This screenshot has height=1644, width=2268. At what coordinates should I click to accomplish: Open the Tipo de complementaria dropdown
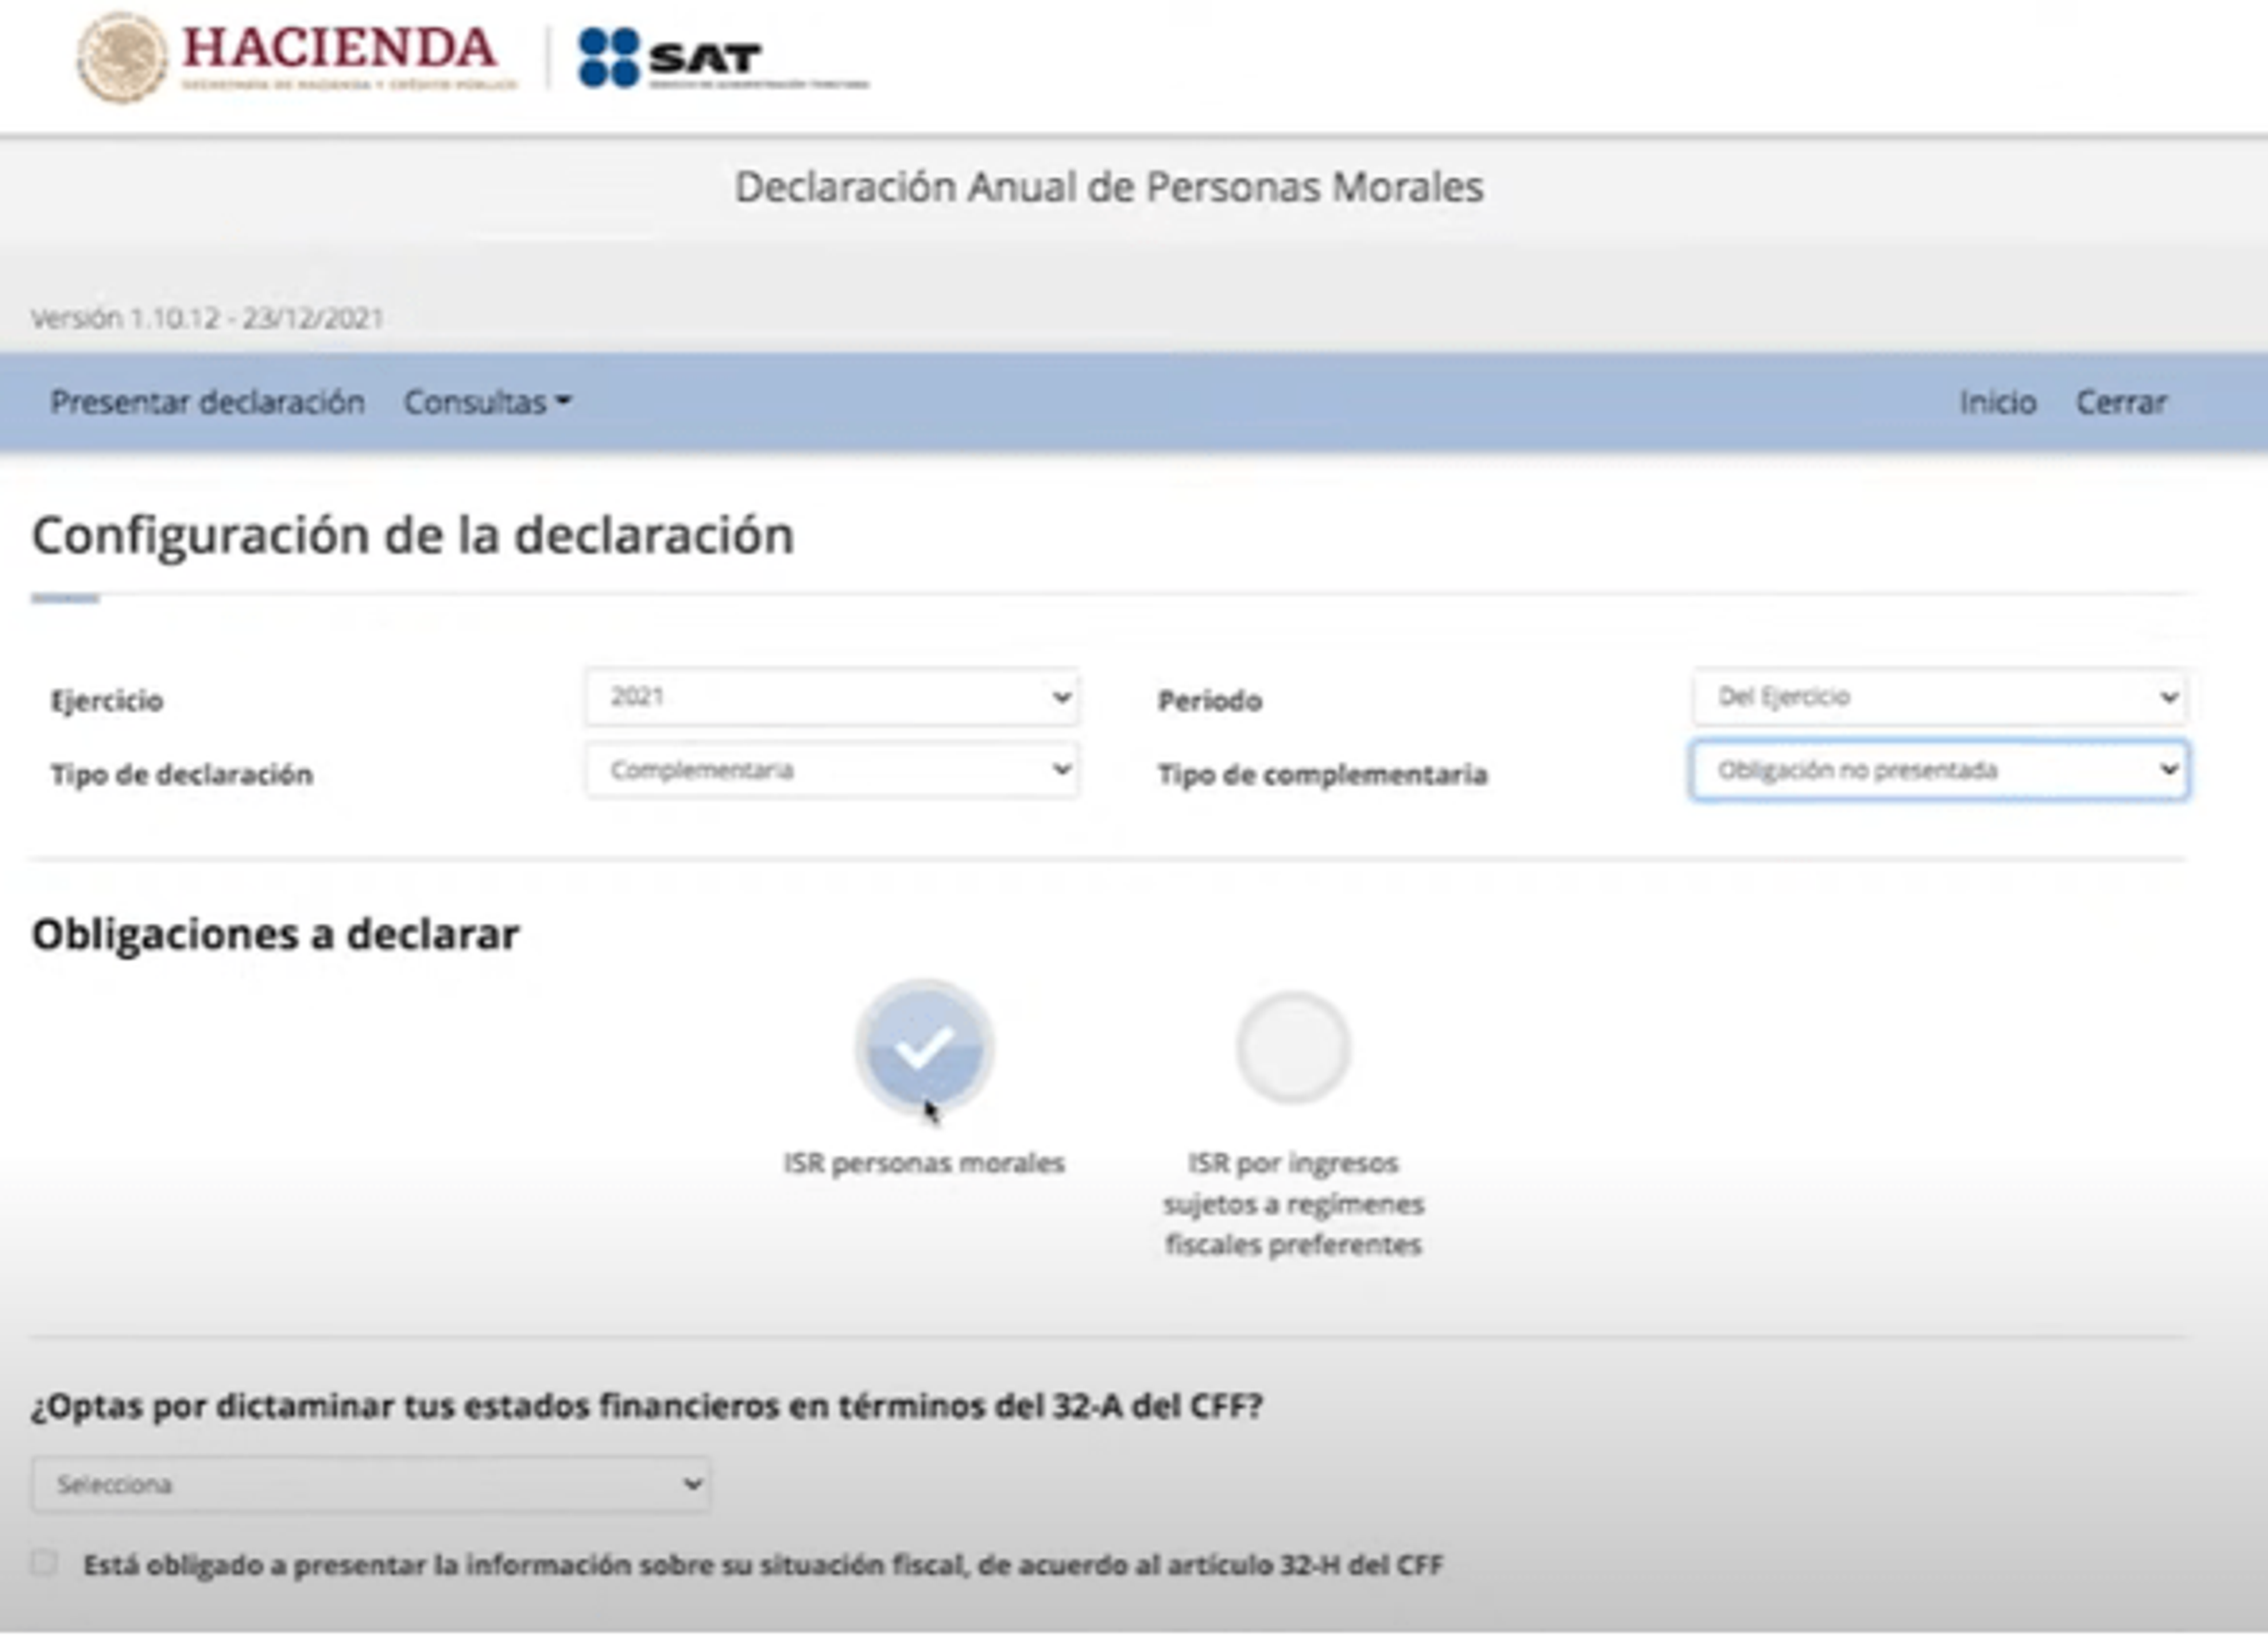(x=1939, y=770)
